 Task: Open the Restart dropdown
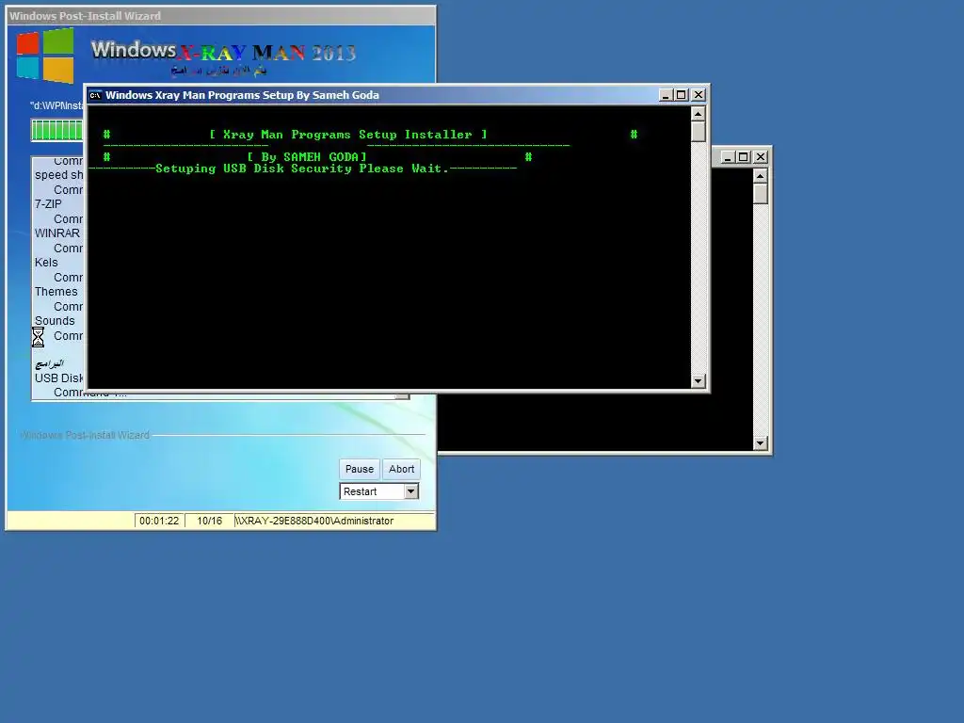pyautogui.click(x=411, y=491)
